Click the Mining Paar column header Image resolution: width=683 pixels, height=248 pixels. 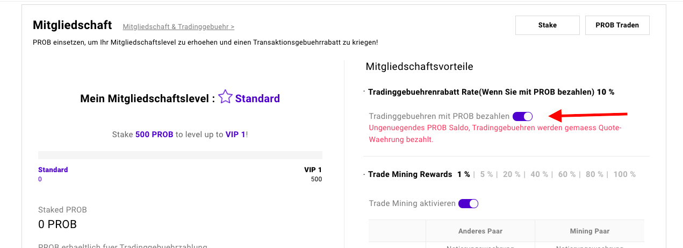coord(589,231)
